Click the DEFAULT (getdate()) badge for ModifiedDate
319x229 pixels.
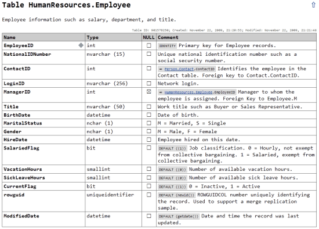(x=179, y=216)
